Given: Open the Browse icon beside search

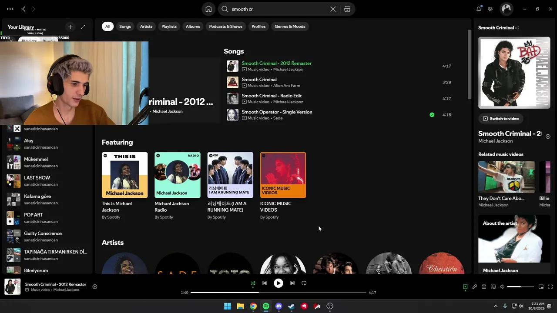Looking at the screenshot, I should click(x=347, y=9).
